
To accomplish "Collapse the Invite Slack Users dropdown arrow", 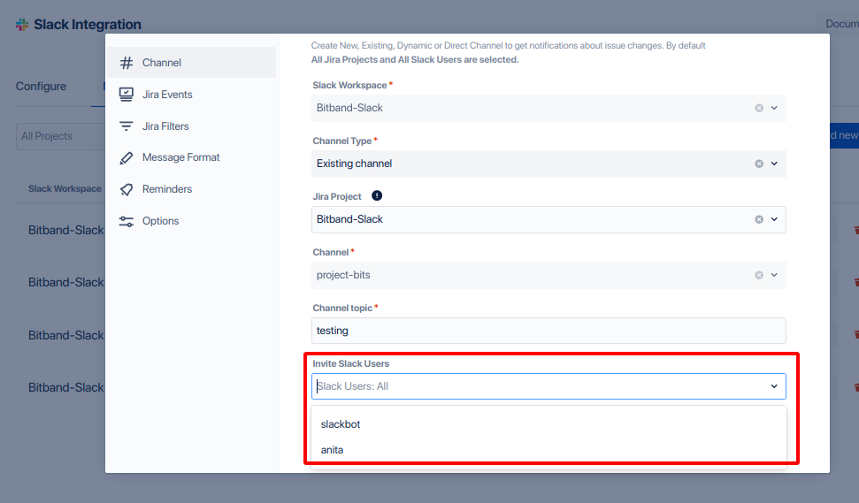I will click(774, 386).
